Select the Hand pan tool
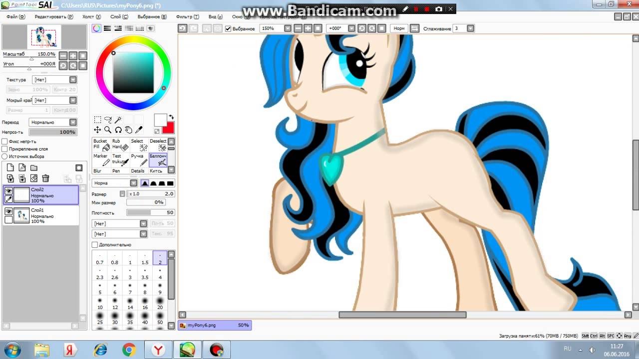The height and width of the screenshot is (359, 639). [x=129, y=130]
